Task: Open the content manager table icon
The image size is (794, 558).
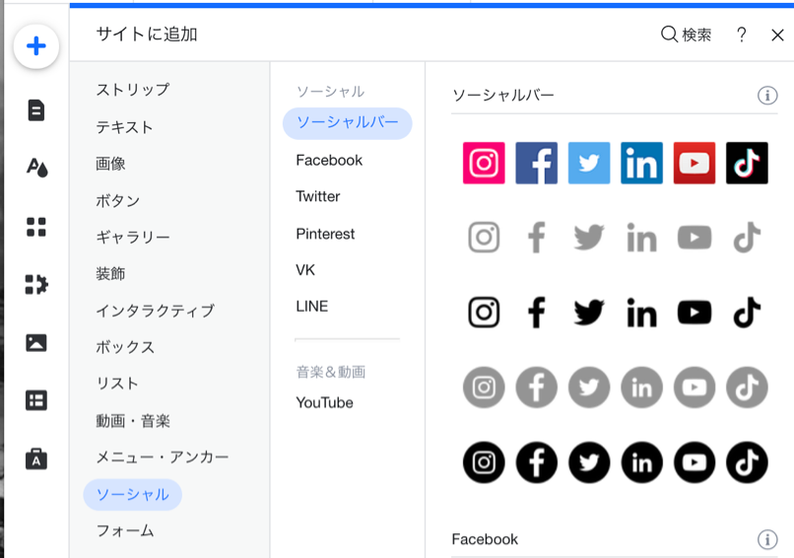Action: click(x=35, y=400)
